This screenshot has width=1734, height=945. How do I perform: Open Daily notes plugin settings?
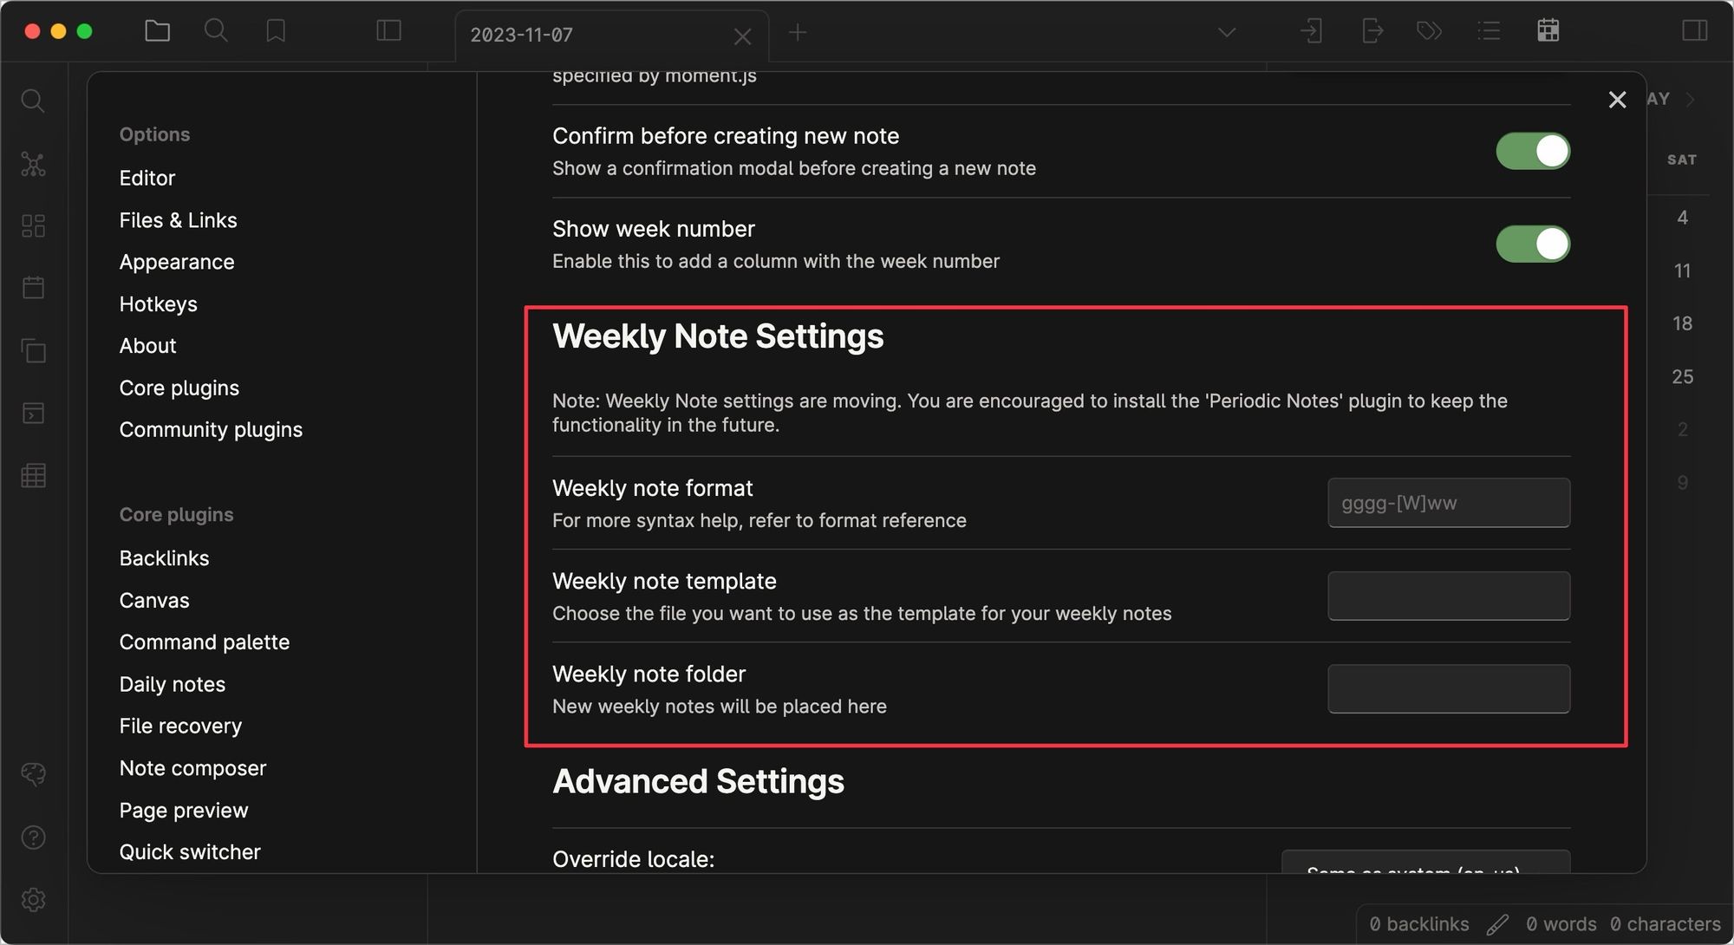(x=173, y=683)
